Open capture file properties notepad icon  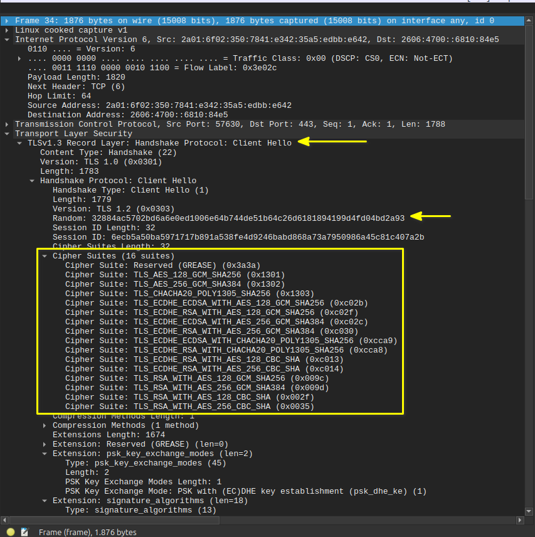pos(24,531)
